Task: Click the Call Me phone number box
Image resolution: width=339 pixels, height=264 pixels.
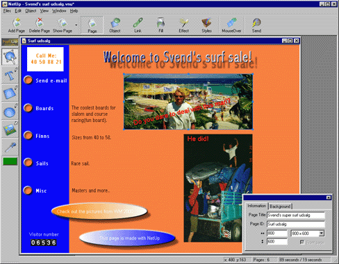Action: 45,59
